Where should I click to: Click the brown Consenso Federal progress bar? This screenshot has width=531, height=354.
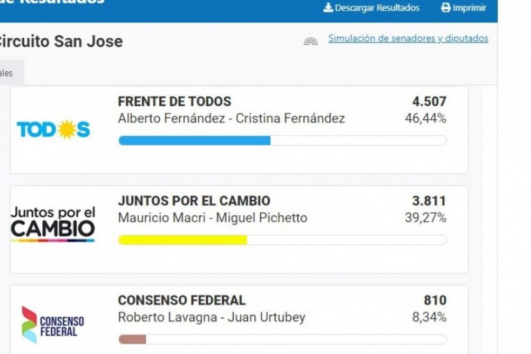coord(132,339)
